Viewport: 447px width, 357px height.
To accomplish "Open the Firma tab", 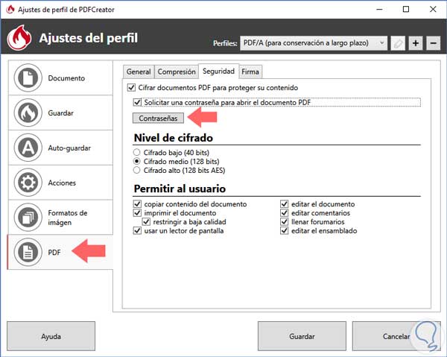I will pyautogui.click(x=250, y=72).
